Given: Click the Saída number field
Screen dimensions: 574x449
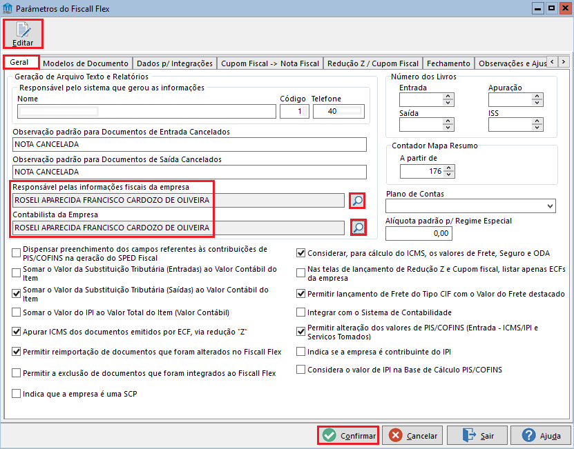Looking at the screenshot, I should point(421,125).
